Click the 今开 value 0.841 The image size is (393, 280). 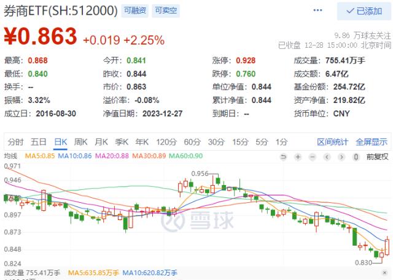coord(136,61)
